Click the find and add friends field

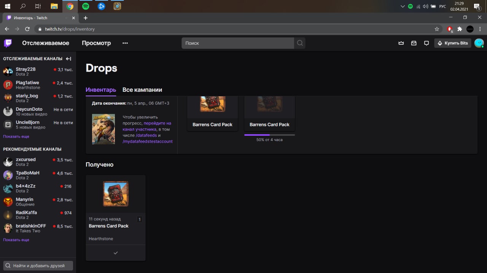click(38, 265)
